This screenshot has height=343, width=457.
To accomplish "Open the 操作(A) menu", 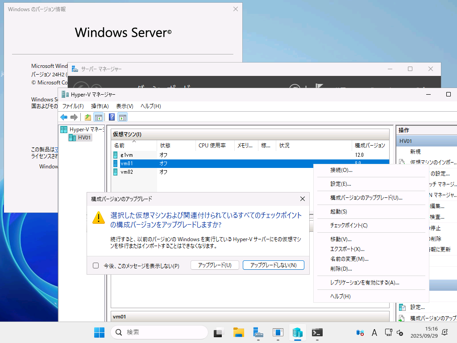I will pyautogui.click(x=99, y=106).
